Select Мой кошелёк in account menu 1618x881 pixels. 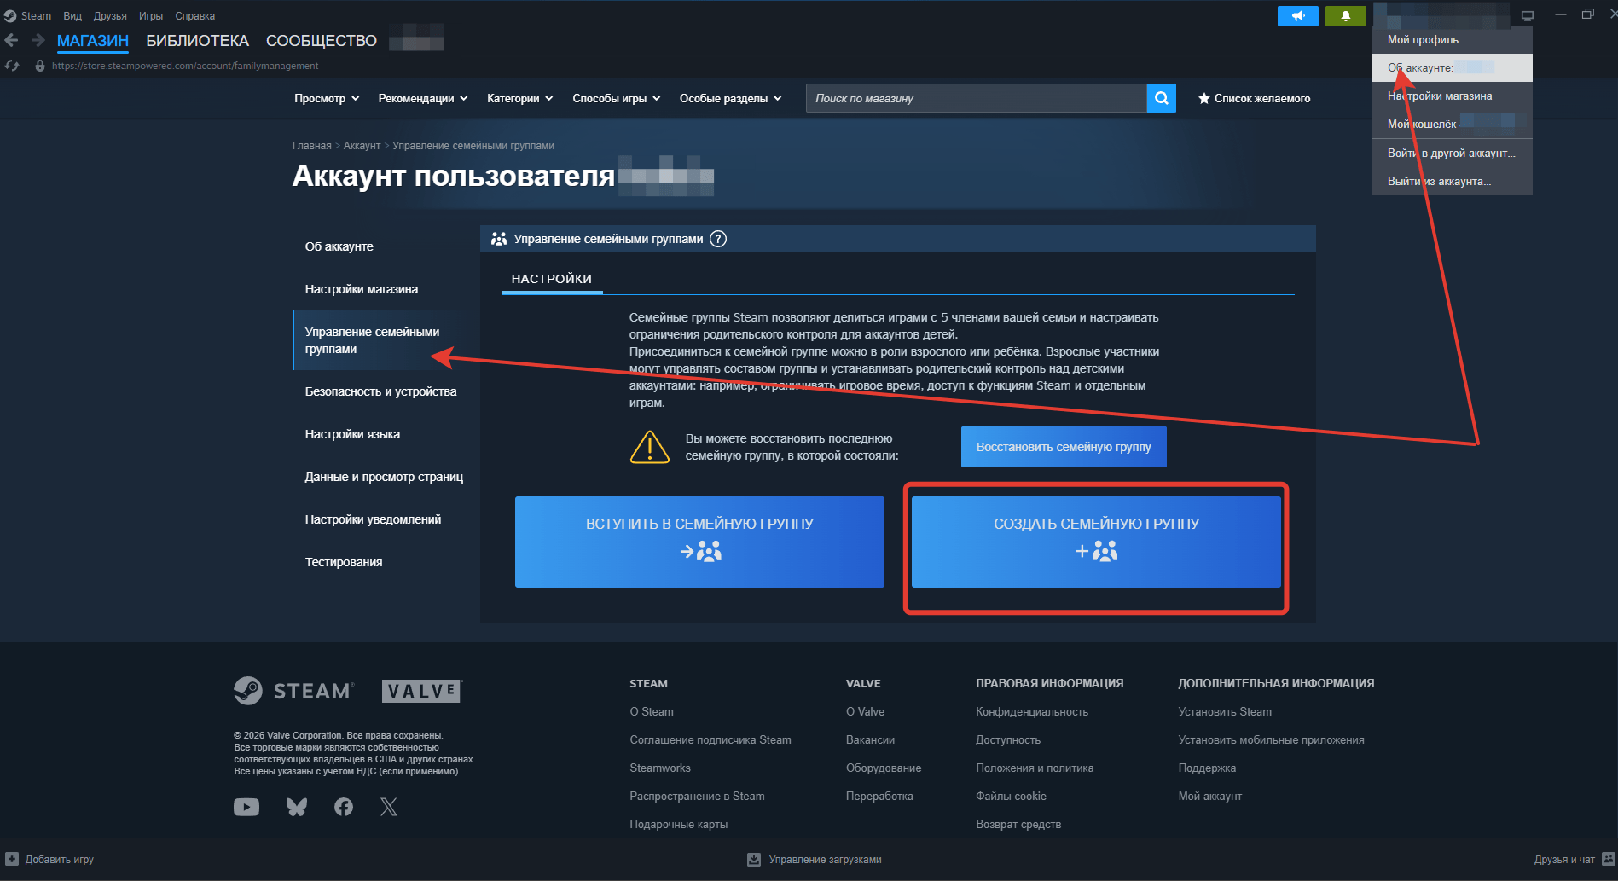(x=1453, y=124)
